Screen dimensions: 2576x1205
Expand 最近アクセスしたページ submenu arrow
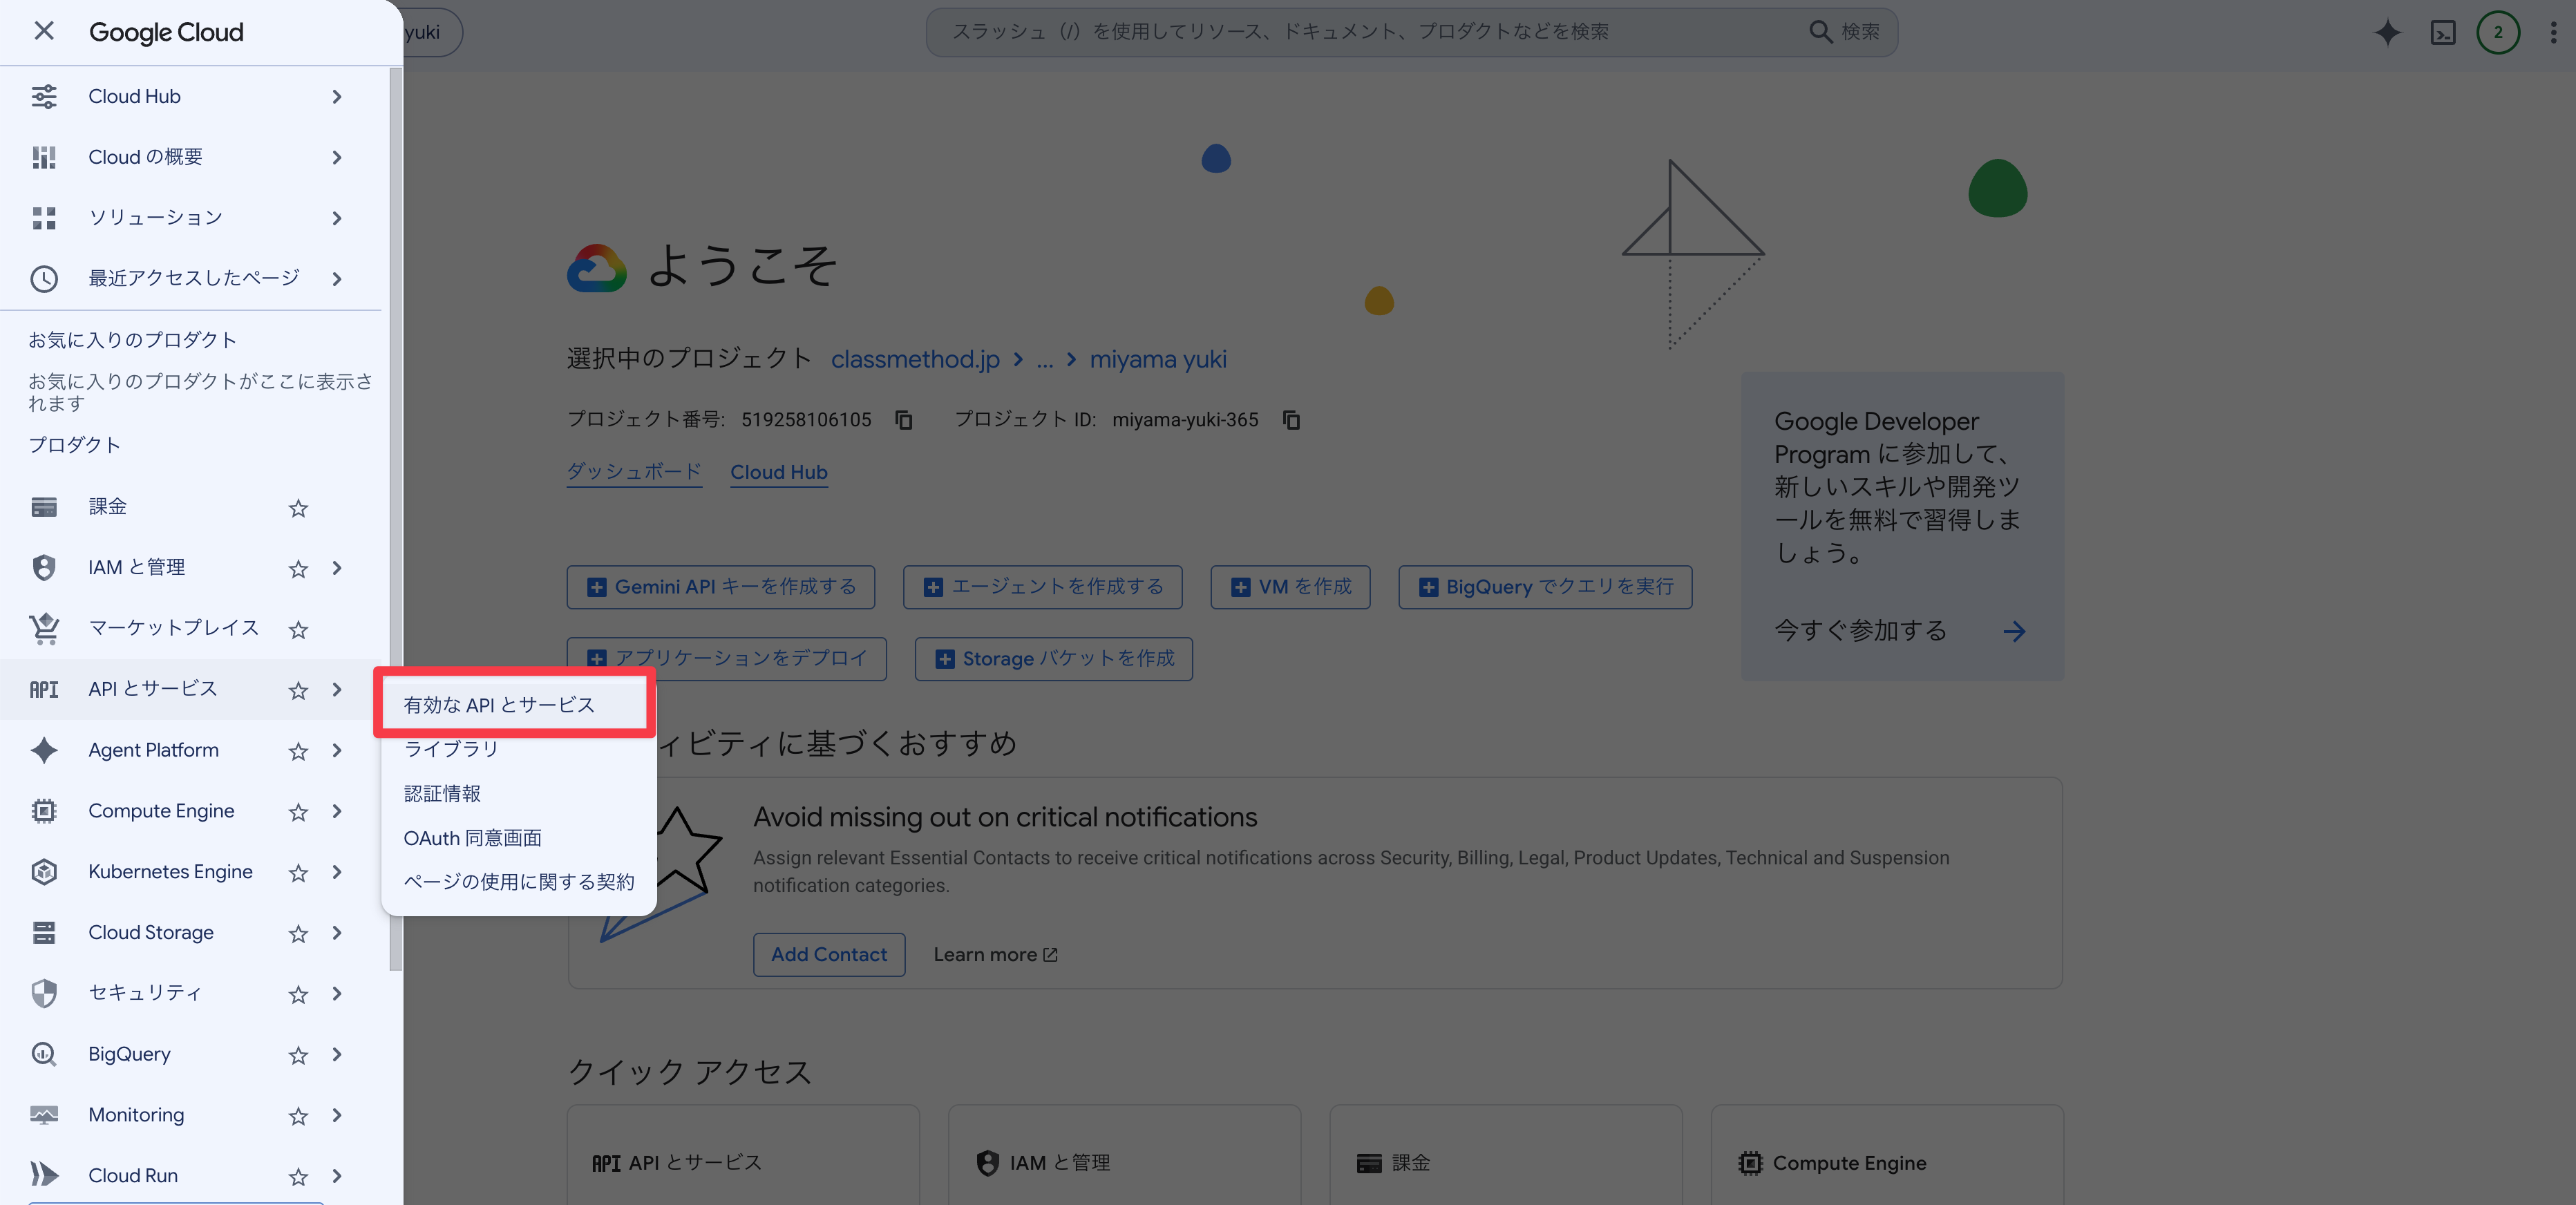(x=337, y=279)
